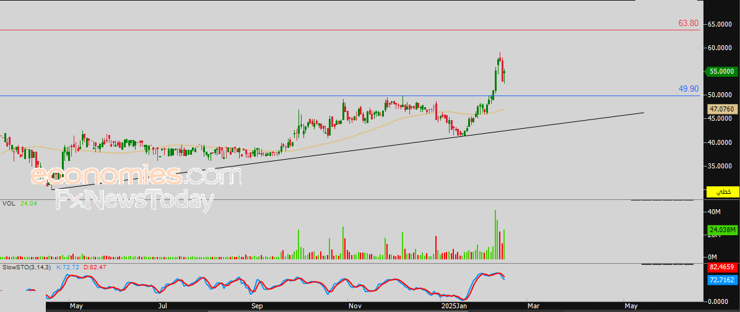Select the blue 49.90 support level label
The height and width of the screenshot is (312, 740).
[x=688, y=89]
